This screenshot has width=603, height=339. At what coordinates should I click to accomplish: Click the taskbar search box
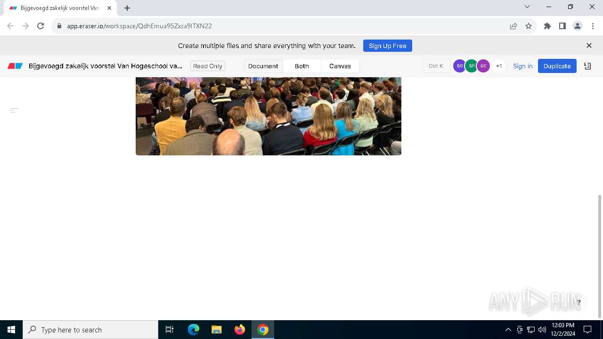point(90,330)
